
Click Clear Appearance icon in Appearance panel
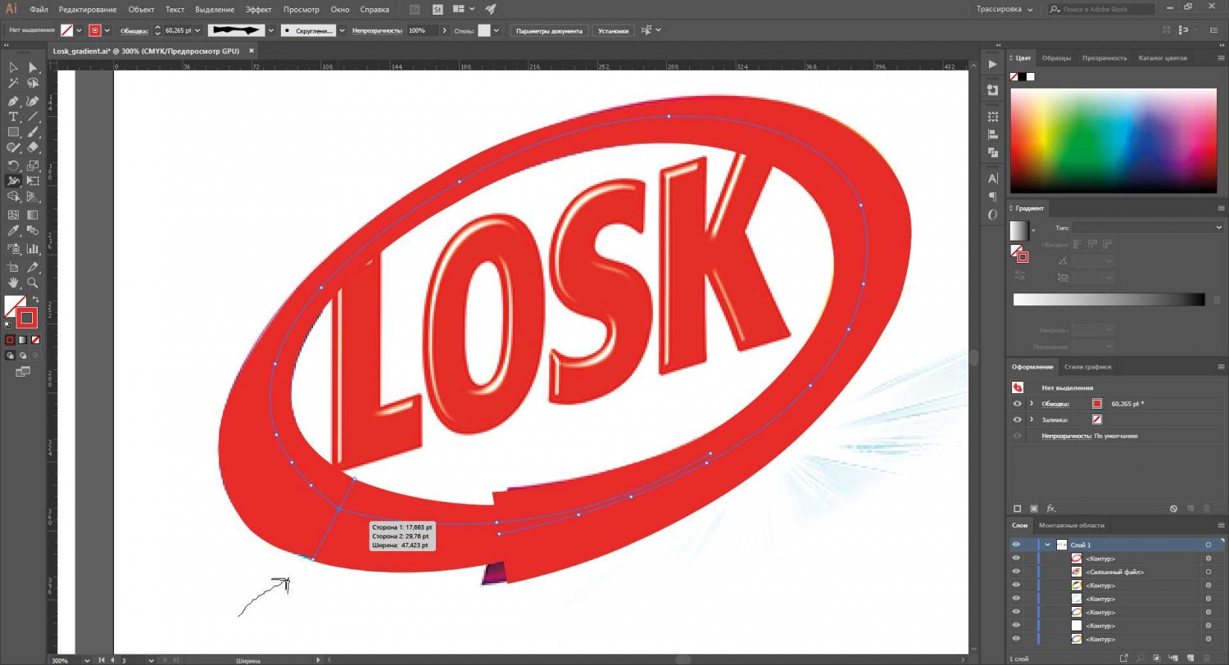point(1173,509)
